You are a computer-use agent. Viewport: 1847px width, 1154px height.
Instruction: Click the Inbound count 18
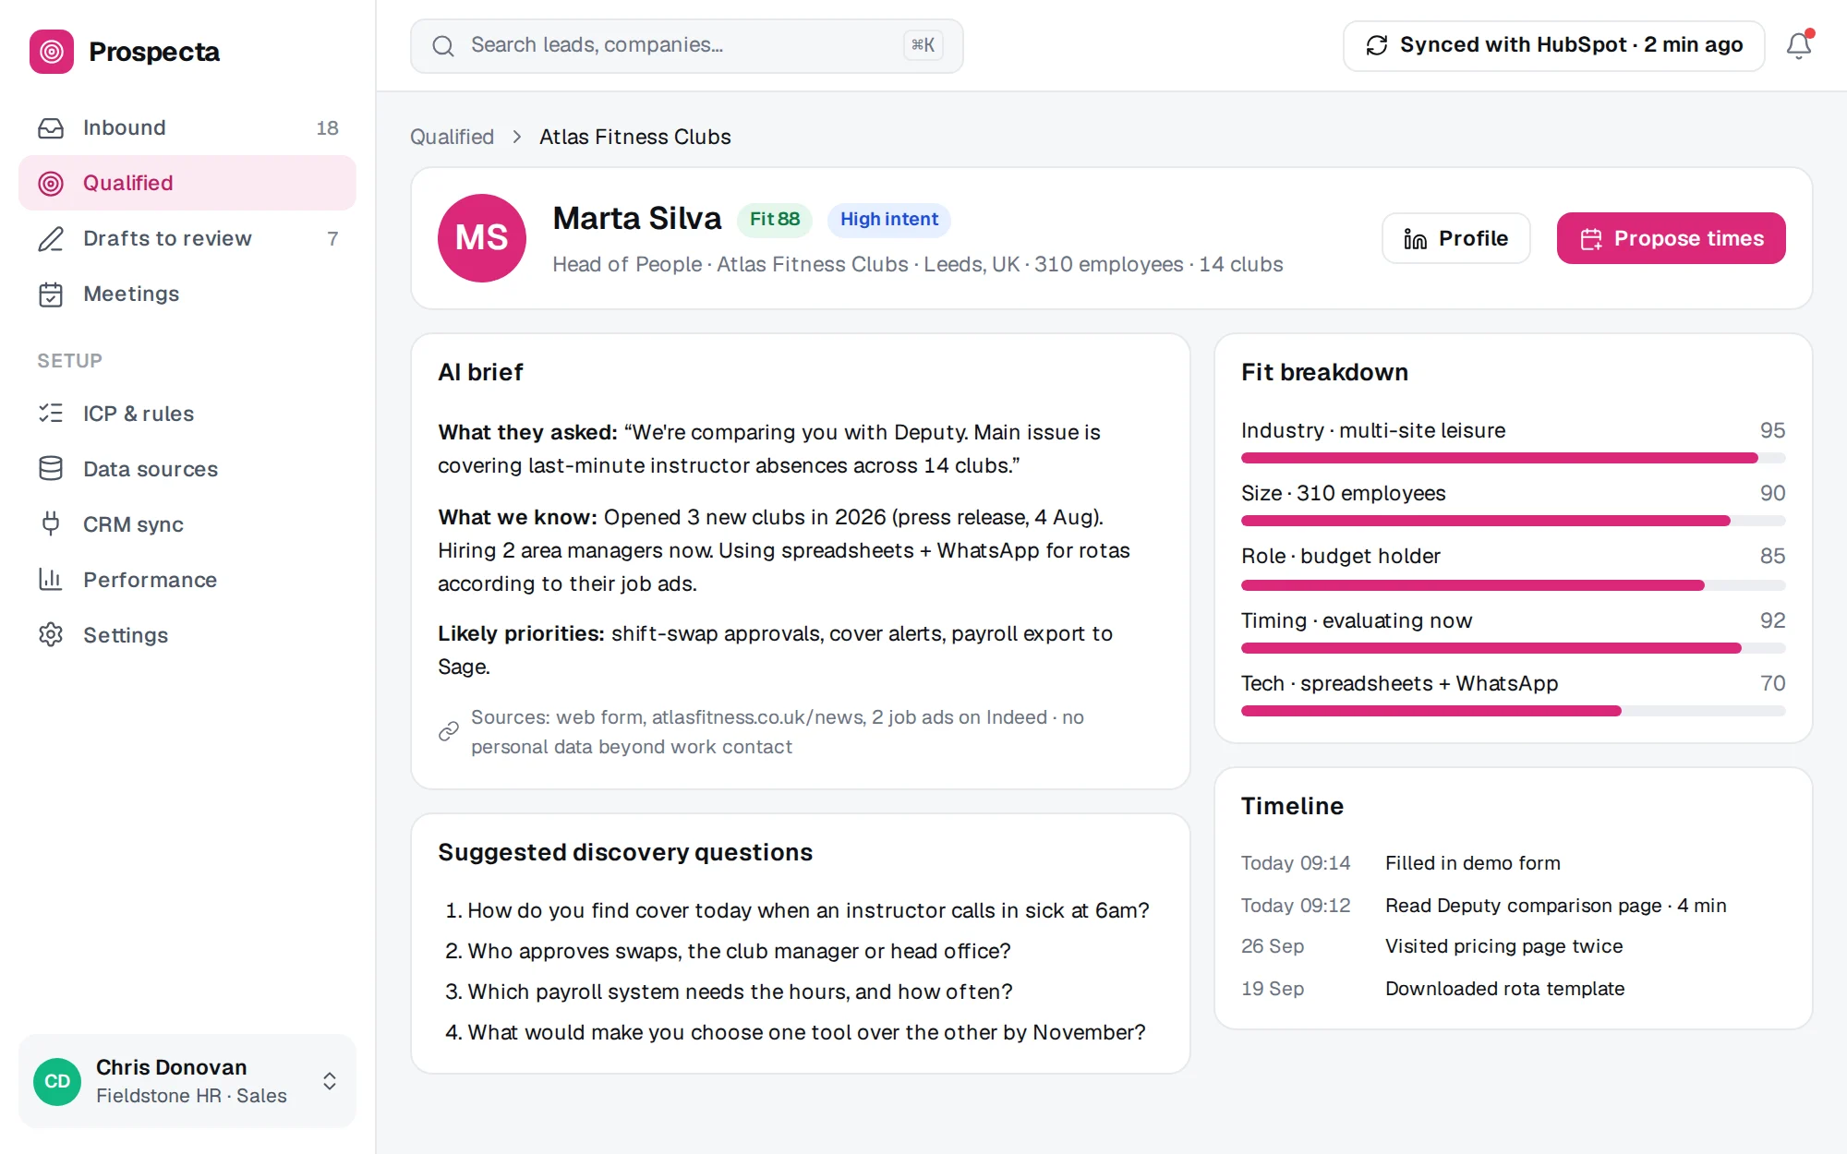click(327, 127)
